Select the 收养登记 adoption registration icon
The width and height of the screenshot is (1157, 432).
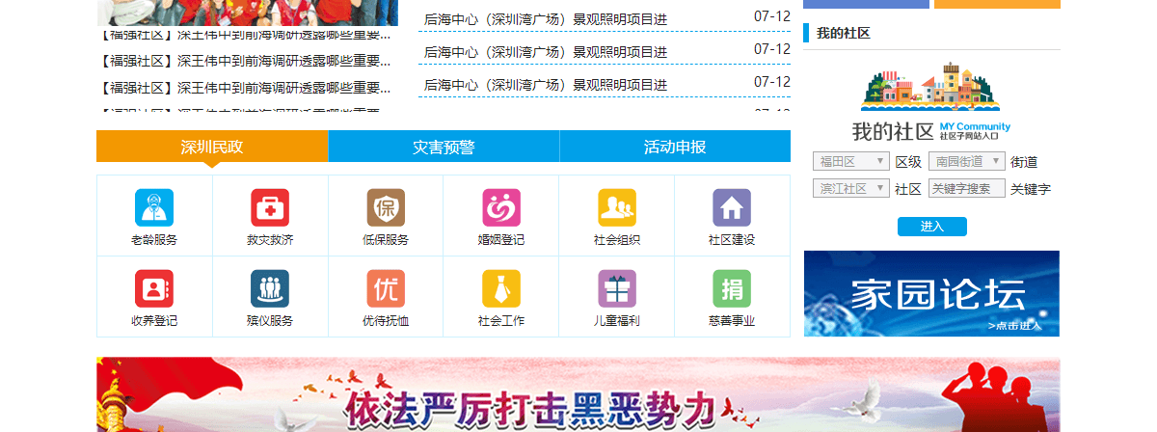click(154, 288)
